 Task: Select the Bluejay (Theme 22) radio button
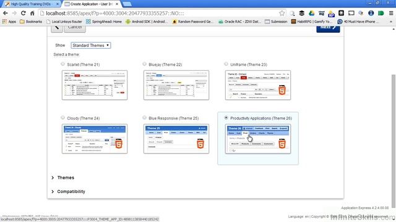point(144,64)
